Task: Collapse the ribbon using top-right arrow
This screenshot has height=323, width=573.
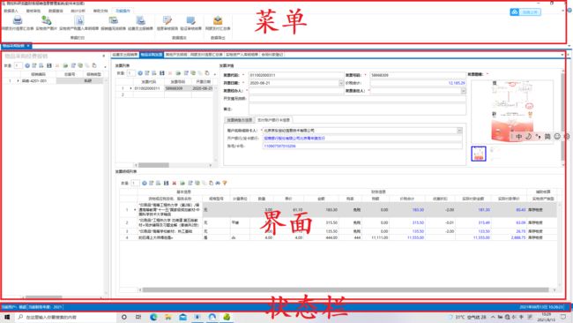Action: tap(562, 11)
